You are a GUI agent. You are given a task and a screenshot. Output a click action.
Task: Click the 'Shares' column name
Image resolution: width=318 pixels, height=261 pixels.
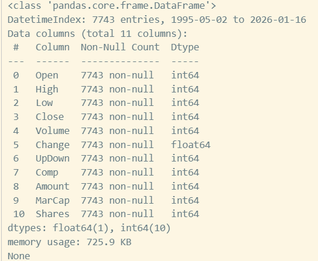point(53,214)
